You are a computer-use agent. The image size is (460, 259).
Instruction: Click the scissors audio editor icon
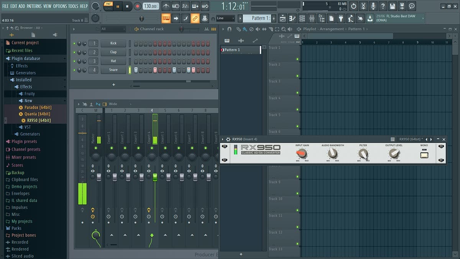[x=363, y=6]
